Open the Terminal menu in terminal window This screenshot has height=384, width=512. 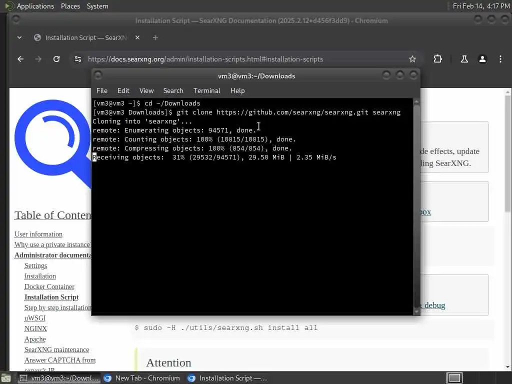point(206,91)
